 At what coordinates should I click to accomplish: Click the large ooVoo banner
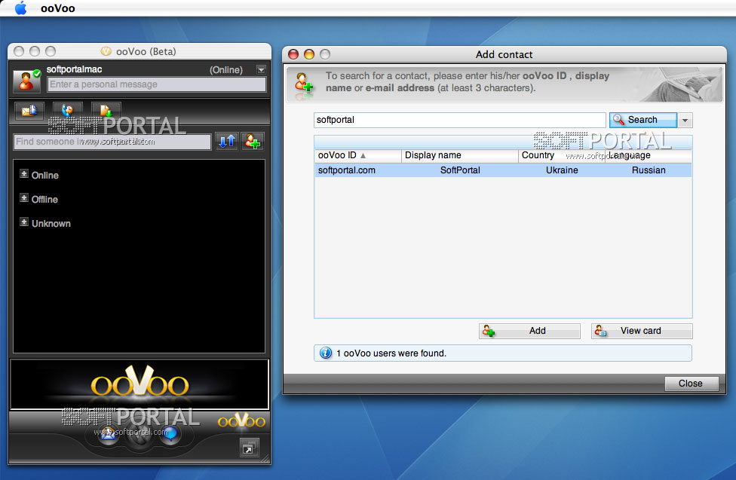[140, 384]
